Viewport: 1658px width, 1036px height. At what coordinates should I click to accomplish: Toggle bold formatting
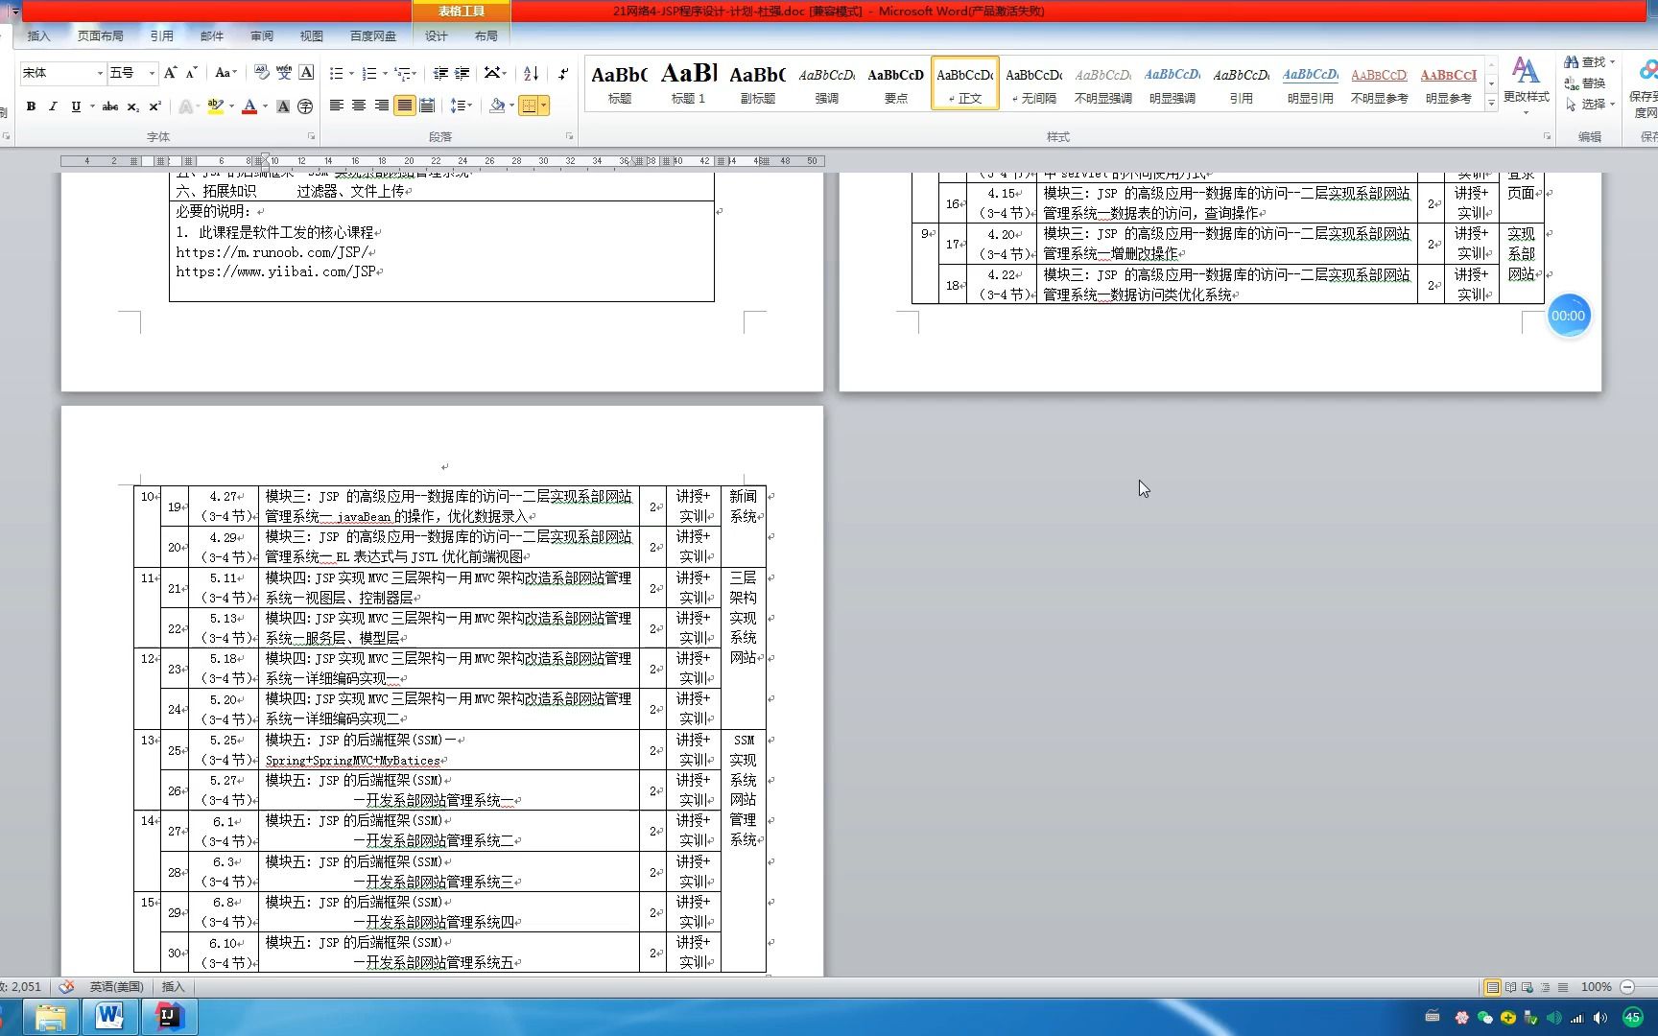pyautogui.click(x=31, y=106)
